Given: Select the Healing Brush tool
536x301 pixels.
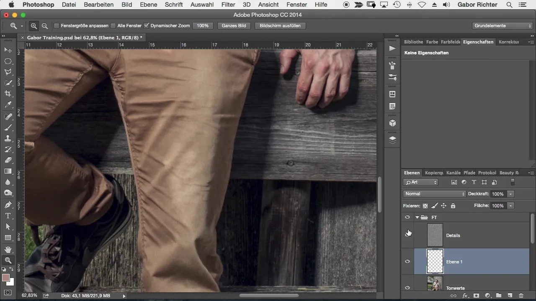Looking at the screenshot, I should click(8, 116).
